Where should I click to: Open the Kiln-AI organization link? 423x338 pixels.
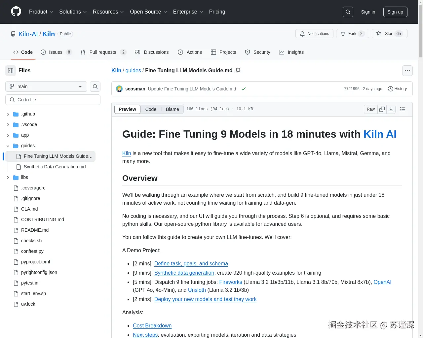(28, 34)
